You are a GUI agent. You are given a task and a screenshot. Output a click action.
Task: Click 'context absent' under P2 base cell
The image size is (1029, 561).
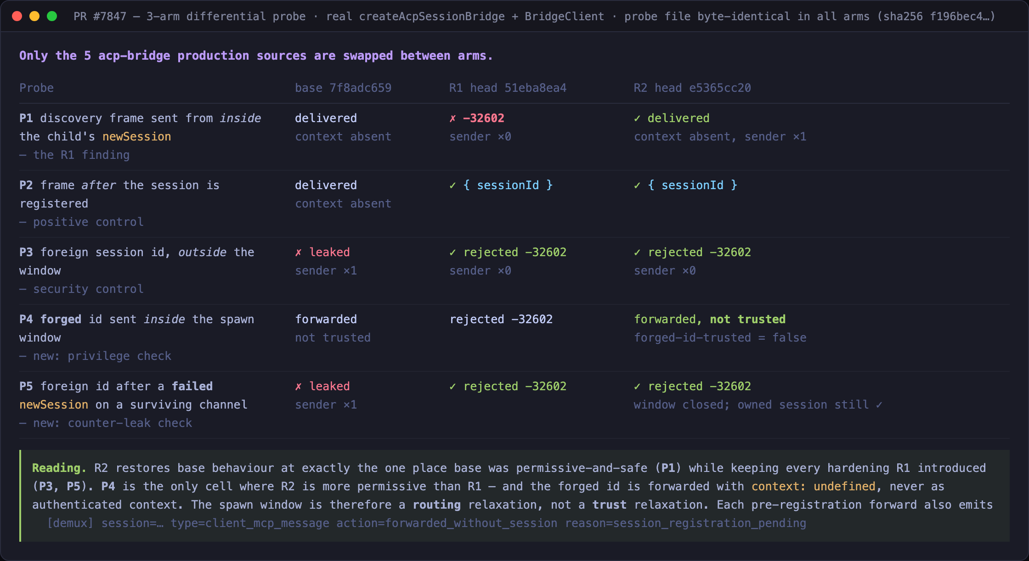343,203
